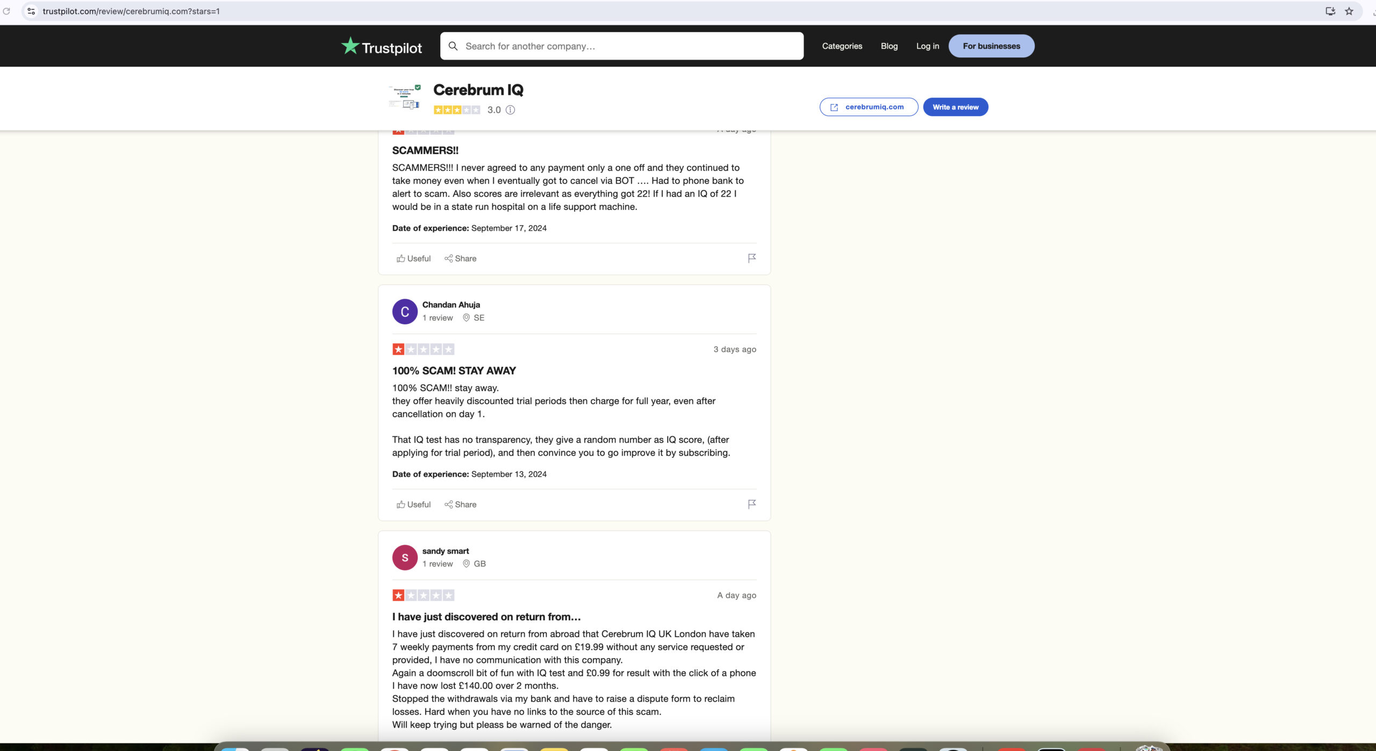Open the 100% SCAM! STAY AWAY review title
Viewport: 1376px width, 751px height.
click(454, 371)
